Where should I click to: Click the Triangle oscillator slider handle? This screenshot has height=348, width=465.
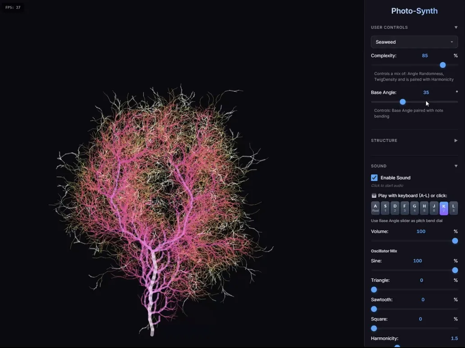(374, 289)
